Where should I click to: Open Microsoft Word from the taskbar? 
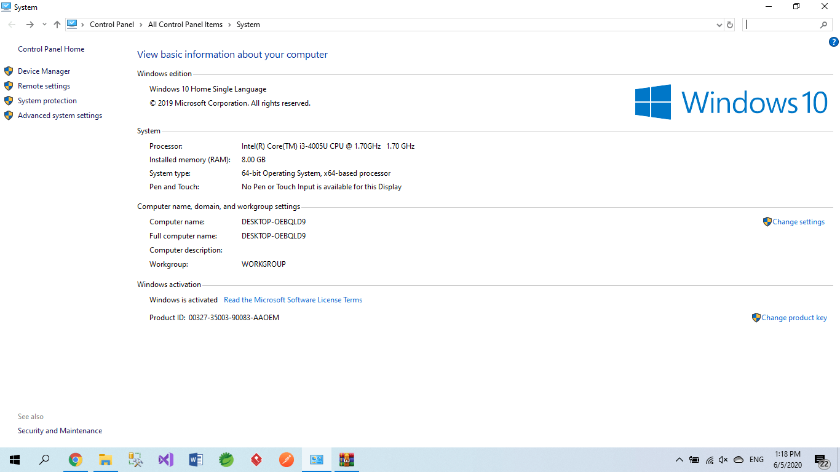click(x=196, y=460)
